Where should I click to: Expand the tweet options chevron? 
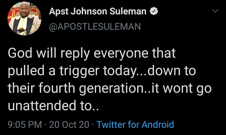pos(215,12)
